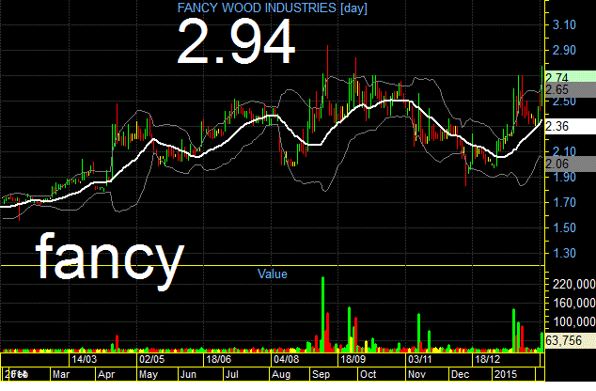Click the grey 2.06 lower band marker
Image resolution: width=596 pixels, height=391 pixels.
(571, 164)
